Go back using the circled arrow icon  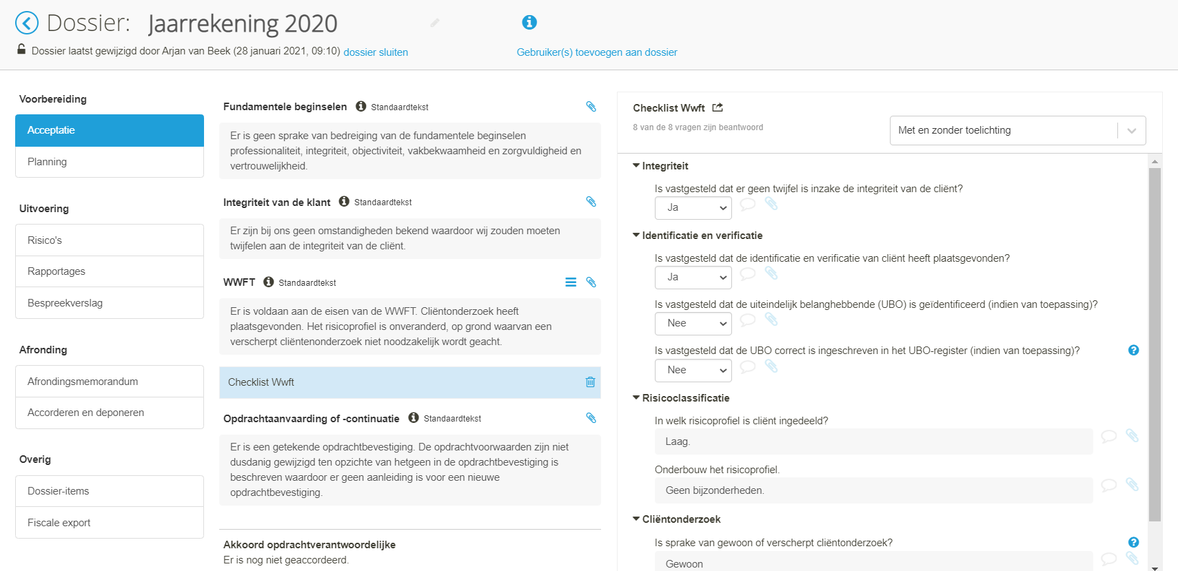pyautogui.click(x=27, y=23)
